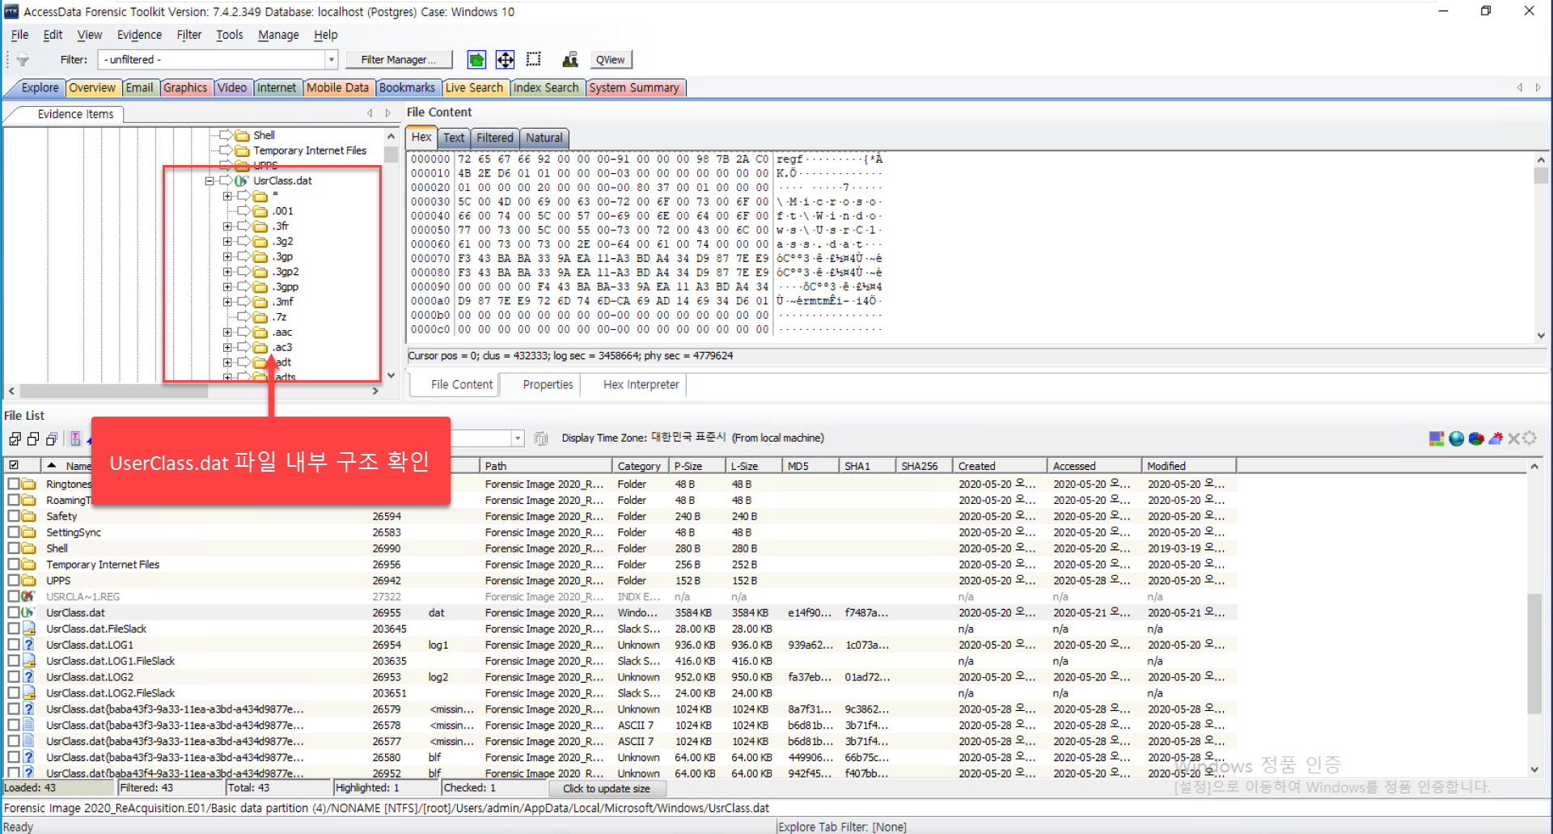This screenshot has height=834, width=1553.
Task: Check the UsrClass.dat.LOG1 checkbox
Action: click(x=14, y=645)
